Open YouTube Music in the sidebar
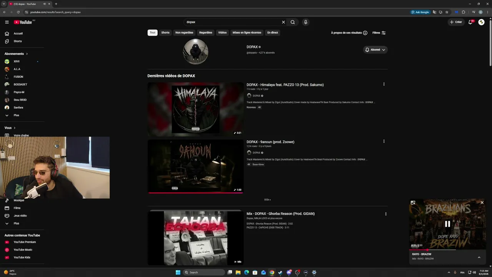Viewport: 492px width, 277px height. [23, 250]
